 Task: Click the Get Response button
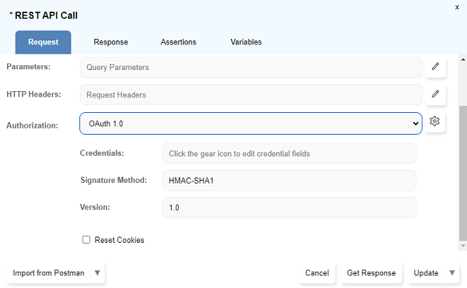pyautogui.click(x=371, y=272)
